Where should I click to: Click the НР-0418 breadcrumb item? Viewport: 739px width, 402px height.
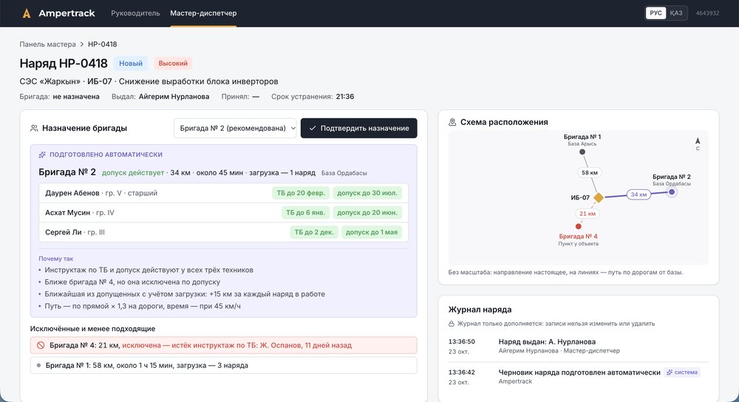click(102, 44)
